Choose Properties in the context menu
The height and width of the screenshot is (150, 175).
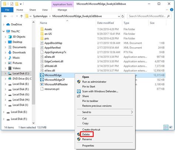click(x=88, y=146)
